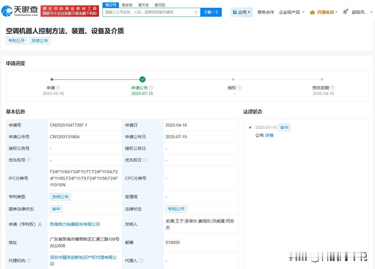Show help icon beside 代理机构
375x269 pixels.
pyautogui.click(x=29, y=261)
